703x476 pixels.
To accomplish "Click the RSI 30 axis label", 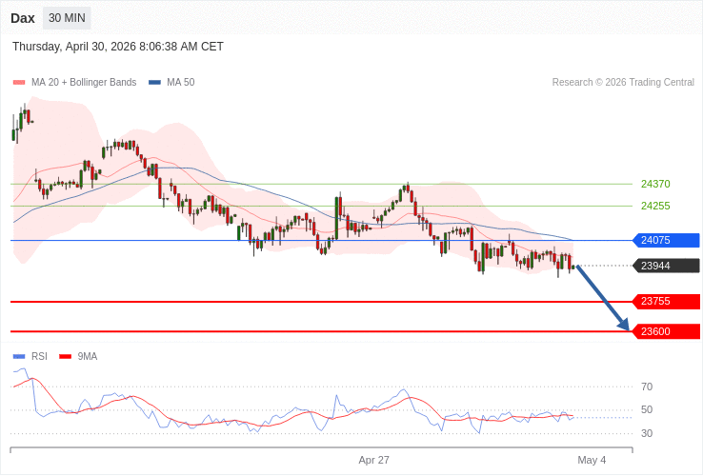I will click(647, 433).
